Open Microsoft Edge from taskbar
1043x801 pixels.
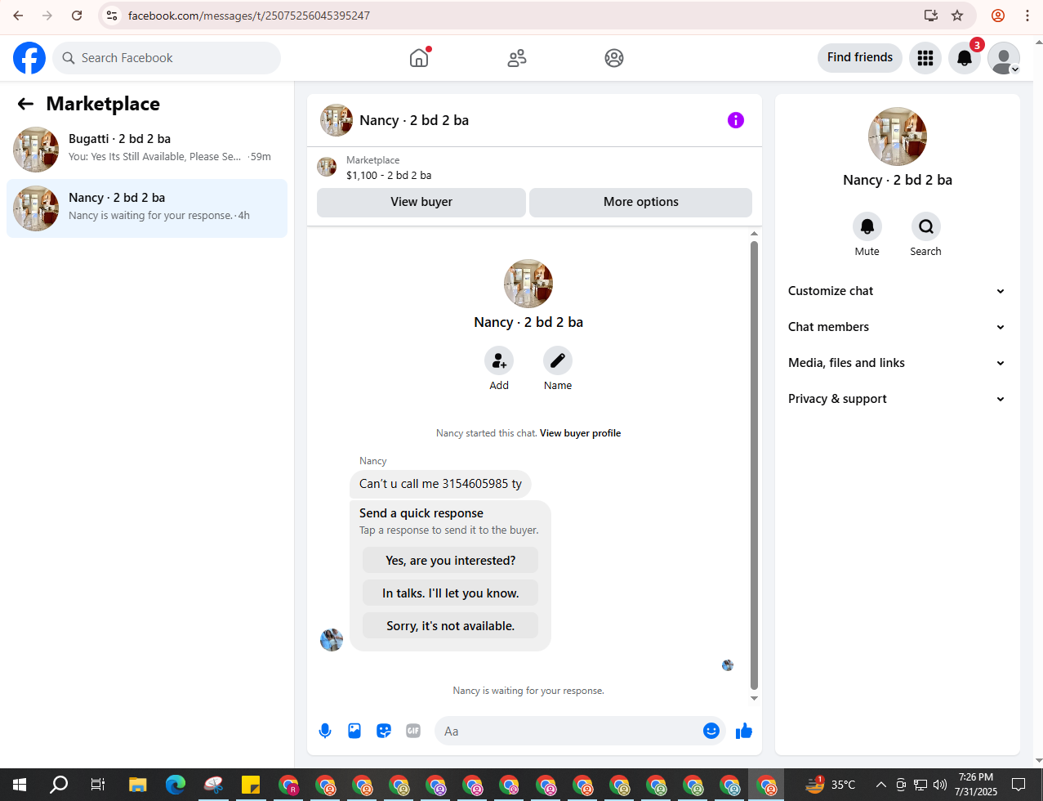(176, 785)
